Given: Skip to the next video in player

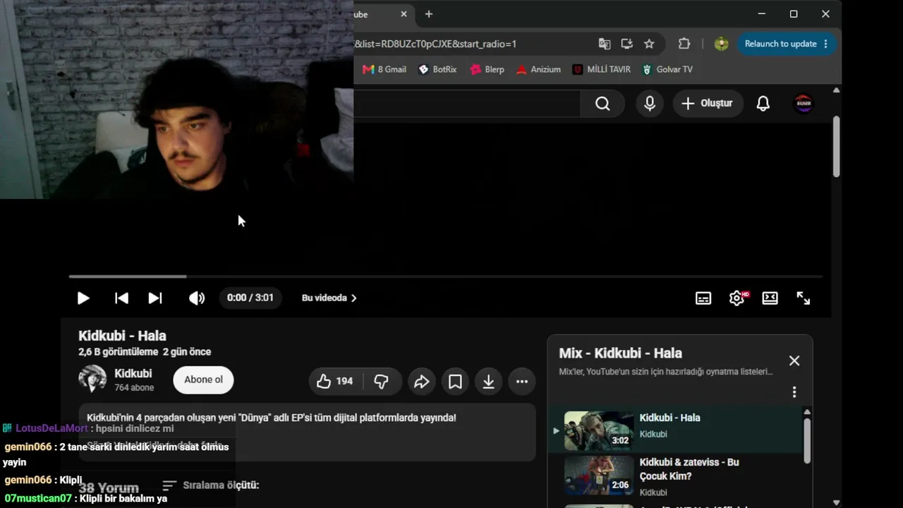Looking at the screenshot, I should click(155, 298).
